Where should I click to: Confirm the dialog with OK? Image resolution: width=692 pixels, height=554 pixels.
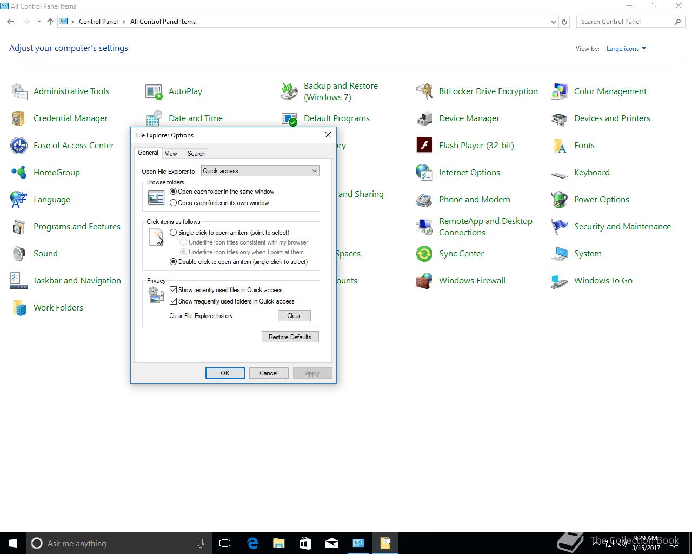pyautogui.click(x=225, y=373)
